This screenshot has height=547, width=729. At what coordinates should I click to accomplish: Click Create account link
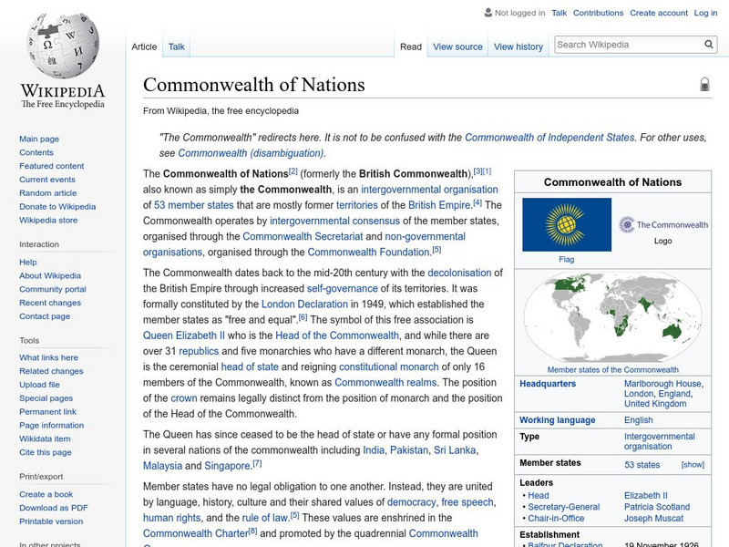point(658,13)
